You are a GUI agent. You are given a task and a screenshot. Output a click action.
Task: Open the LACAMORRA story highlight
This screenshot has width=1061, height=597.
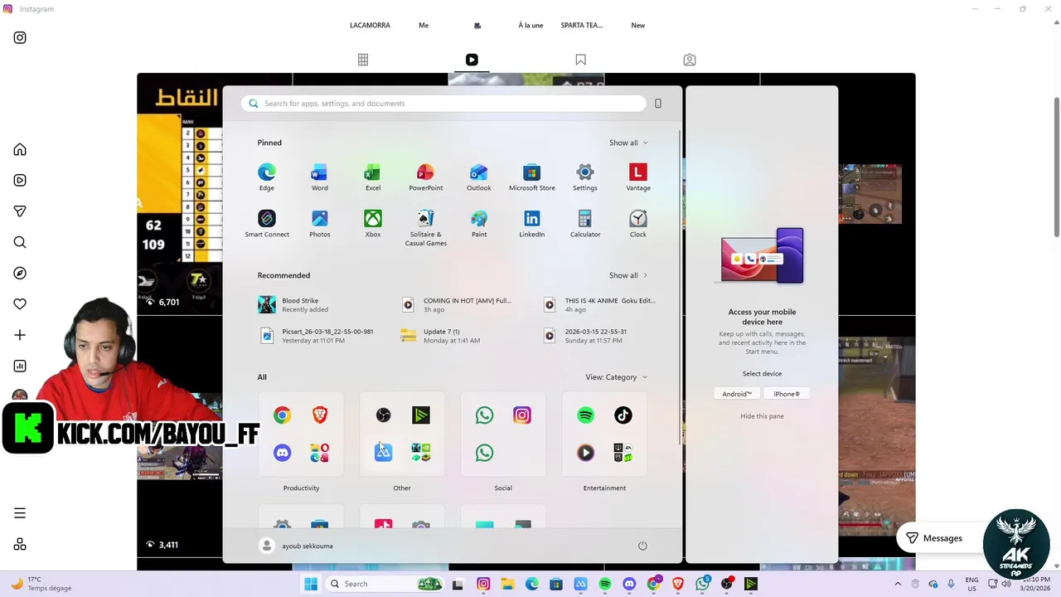pyautogui.click(x=370, y=25)
